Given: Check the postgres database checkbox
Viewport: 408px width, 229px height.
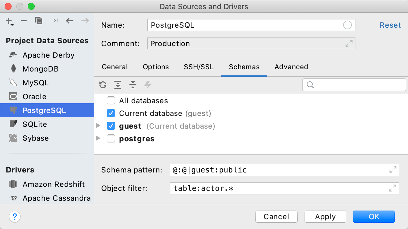Looking at the screenshot, I should 111,138.
